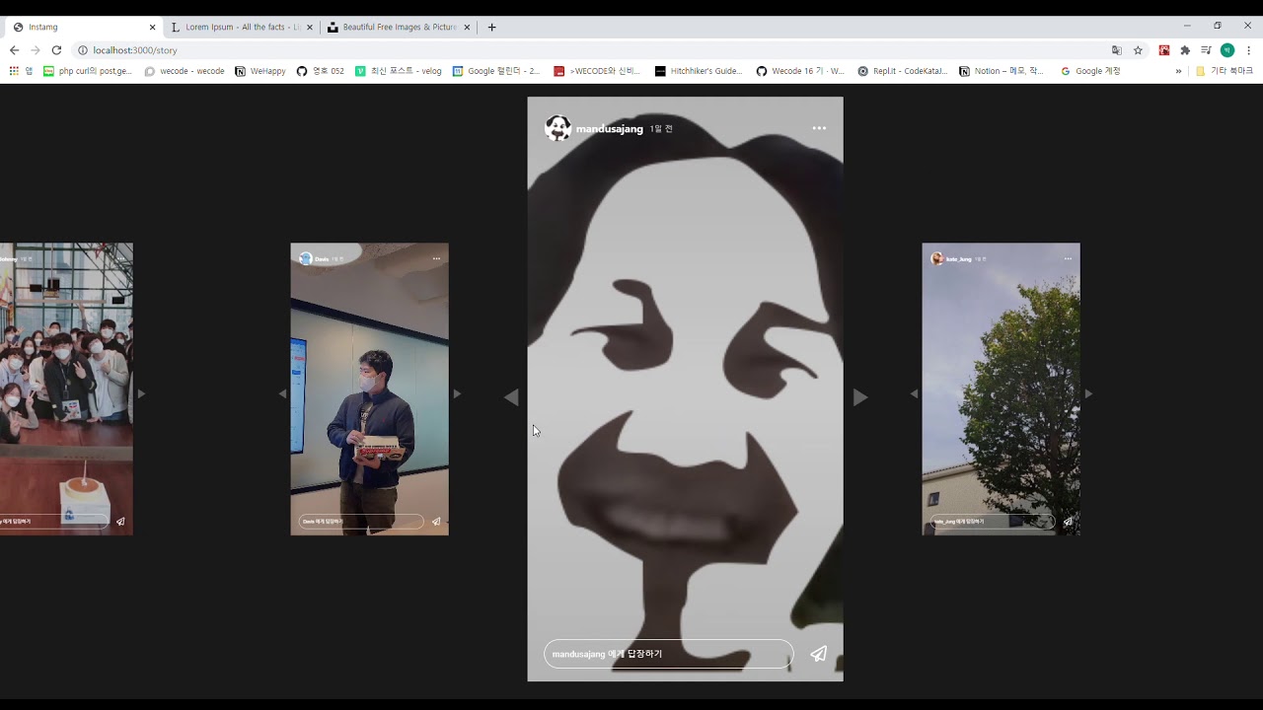The height and width of the screenshot is (710, 1263).
Task: Open Chrome three-dot menu
Action: point(1248,50)
